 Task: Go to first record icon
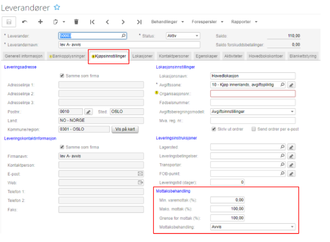pyautogui.click(x=92, y=22)
